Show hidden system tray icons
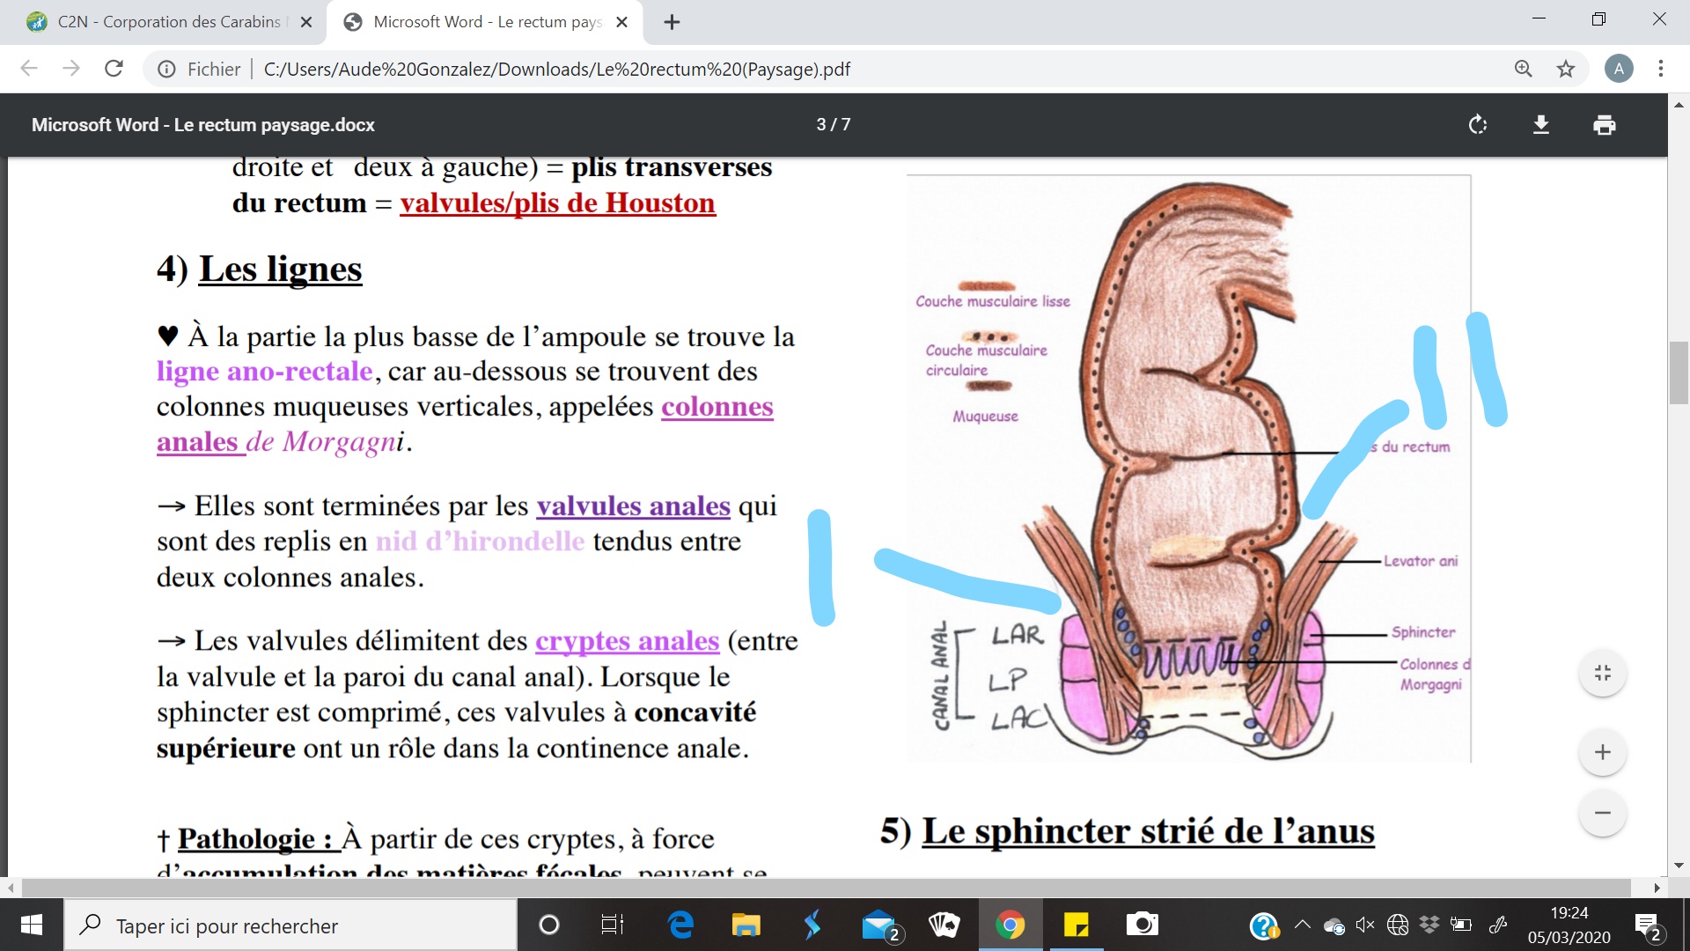 click(x=1302, y=925)
